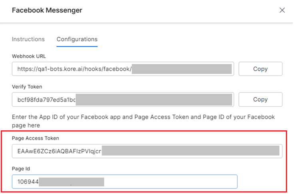The height and width of the screenshot is (194, 294).
Task: Click the Facebook Messenger dialog title
Action: coord(47,10)
